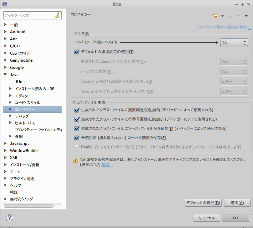
Task: Expand the Android tree node
Action: 5,32
